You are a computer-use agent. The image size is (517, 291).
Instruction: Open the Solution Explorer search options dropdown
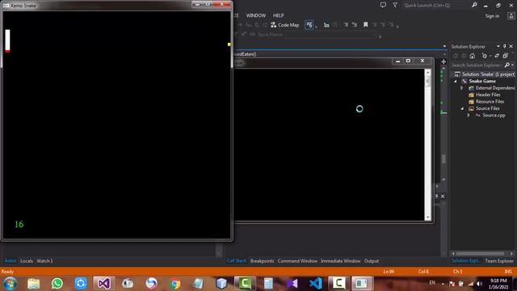coord(513,65)
